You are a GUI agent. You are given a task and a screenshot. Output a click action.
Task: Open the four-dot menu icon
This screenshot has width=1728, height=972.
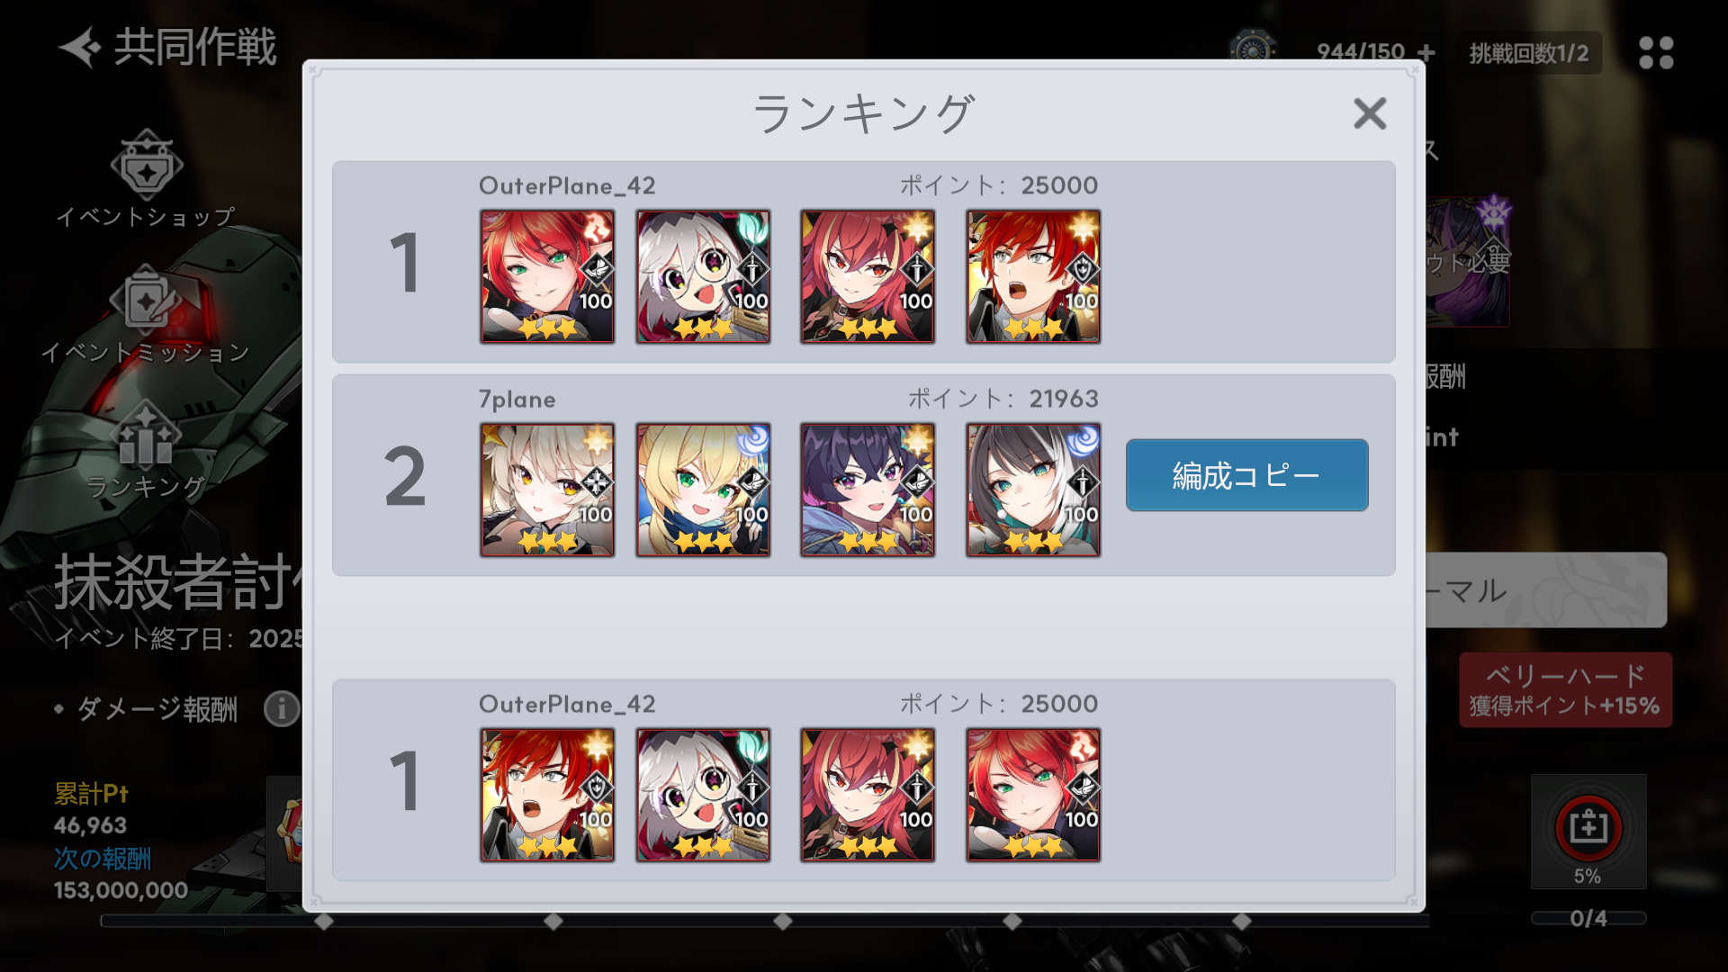(1656, 52)
